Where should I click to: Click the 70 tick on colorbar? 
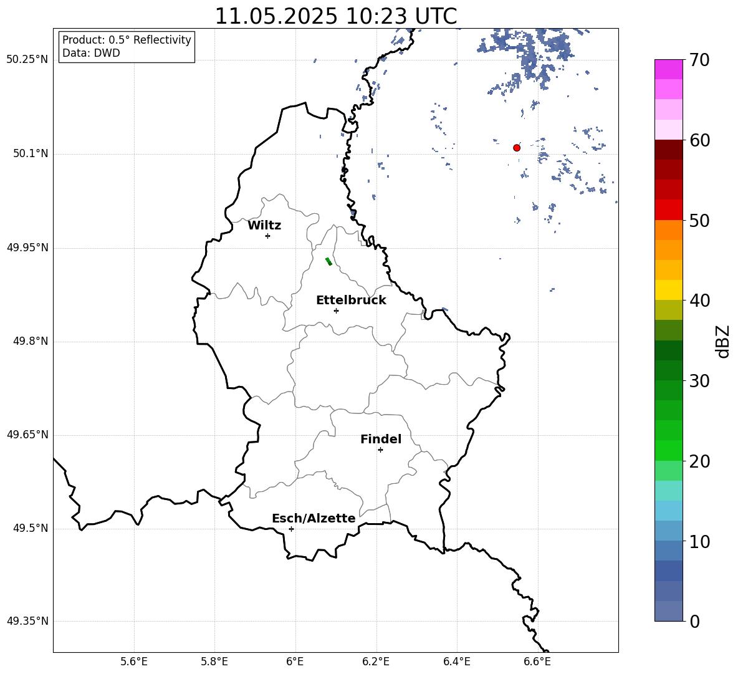click(699, 60)
